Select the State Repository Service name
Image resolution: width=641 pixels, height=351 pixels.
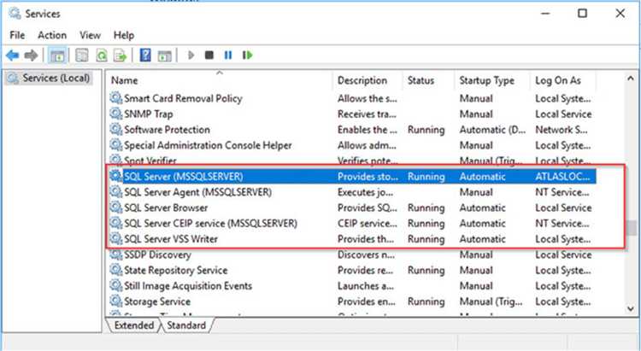(176, 270)
